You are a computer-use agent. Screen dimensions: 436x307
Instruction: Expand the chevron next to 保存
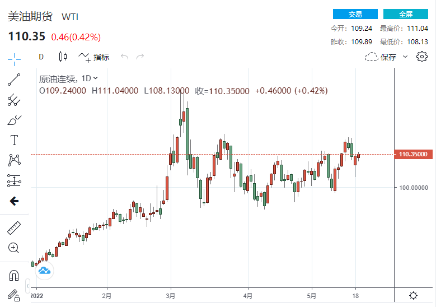coord(405,57)
